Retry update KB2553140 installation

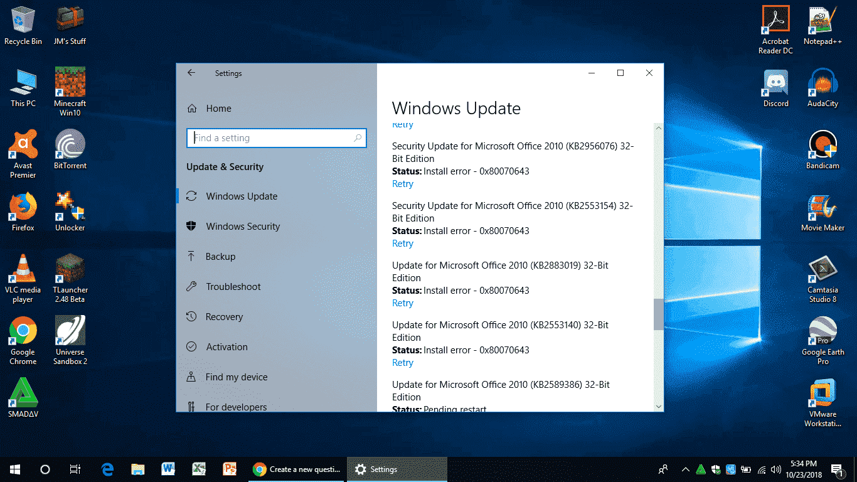coord(403,363)
